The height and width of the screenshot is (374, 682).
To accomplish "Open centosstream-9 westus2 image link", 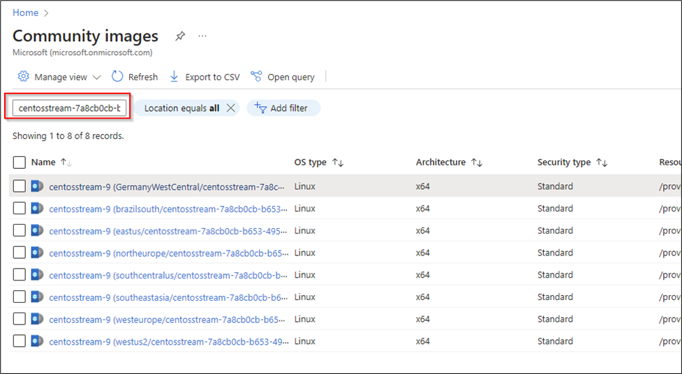I will click(168, 343).
